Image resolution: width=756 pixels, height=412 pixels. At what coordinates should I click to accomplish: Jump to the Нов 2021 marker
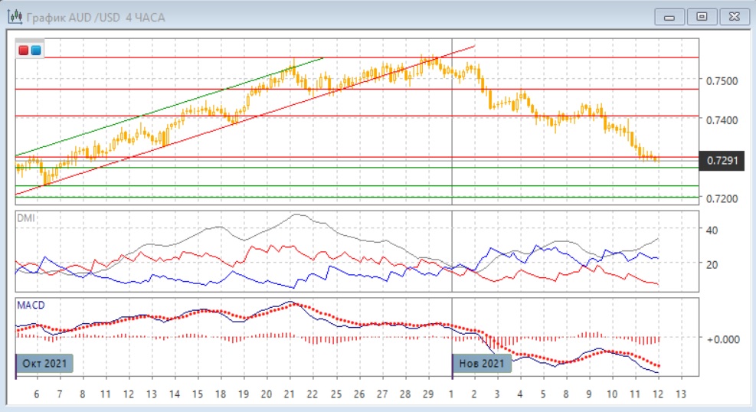[x=482, y=363]
